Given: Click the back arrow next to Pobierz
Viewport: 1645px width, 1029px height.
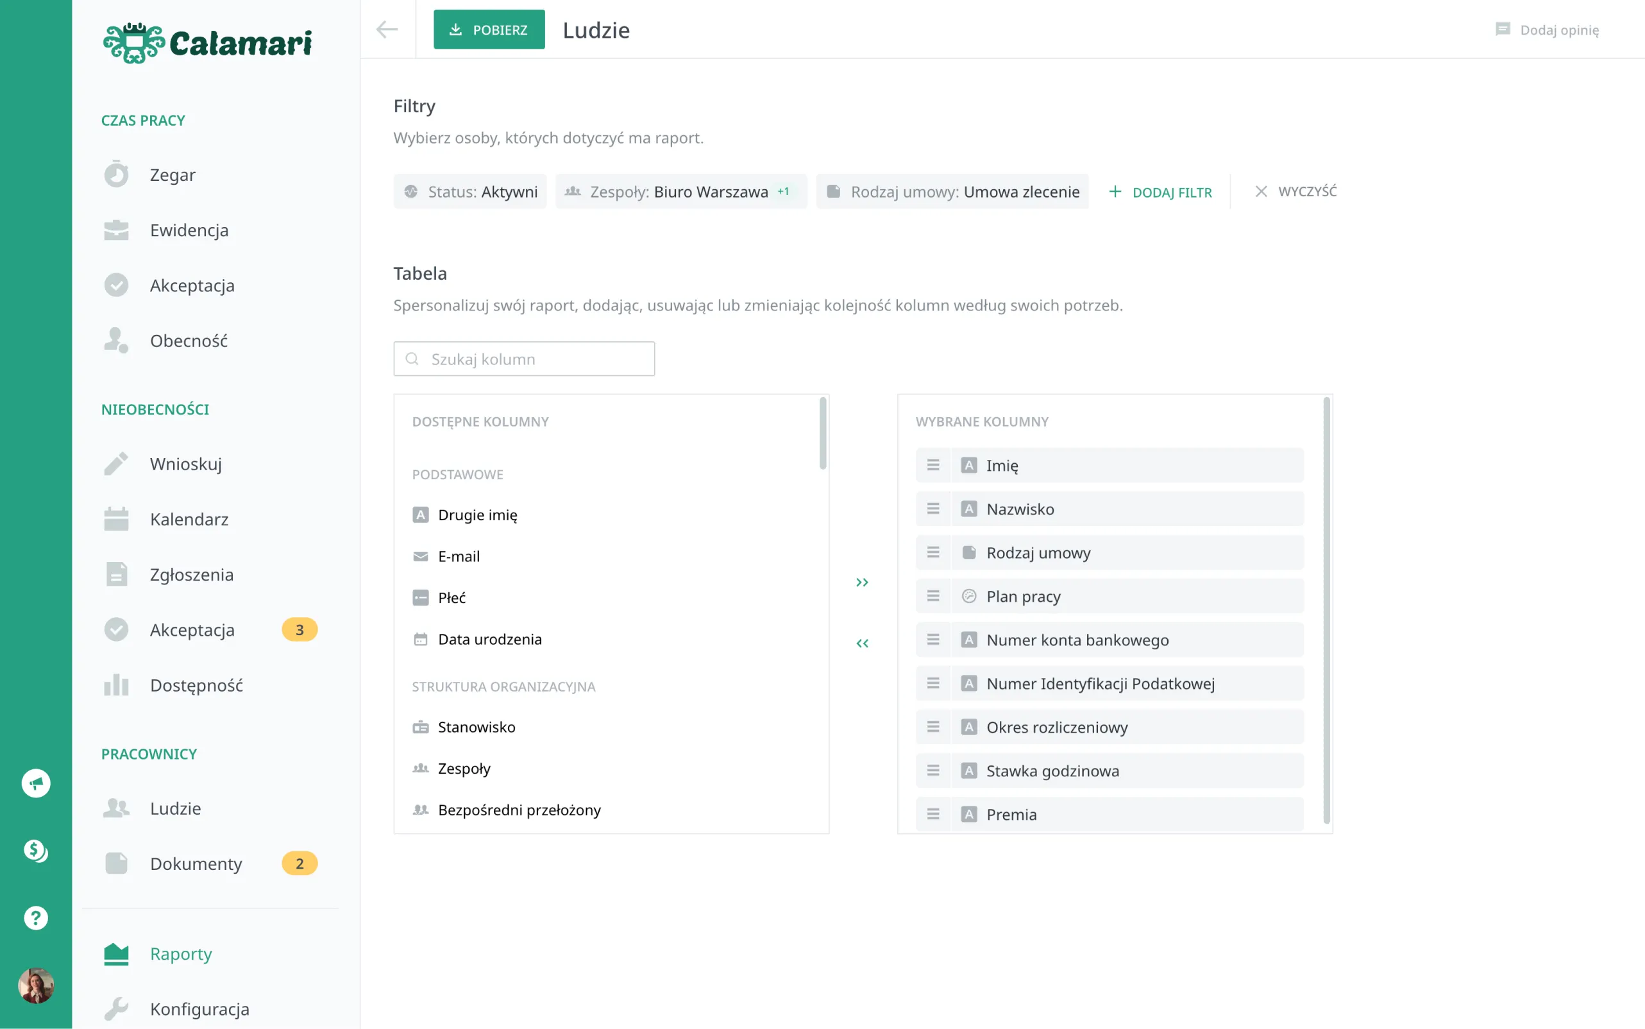Looking at the screenshot, I should coord(387,30).
